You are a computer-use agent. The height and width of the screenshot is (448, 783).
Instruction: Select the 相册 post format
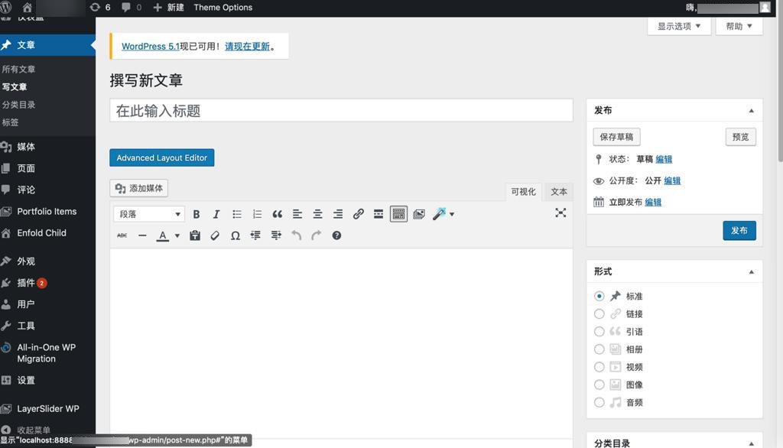[599, 349]
